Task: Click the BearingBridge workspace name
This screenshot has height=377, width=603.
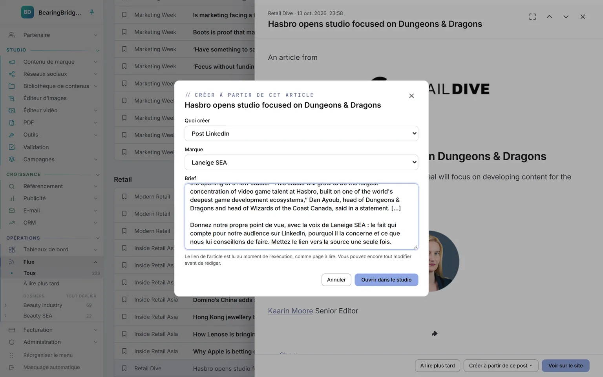Action: click(60, 13)
